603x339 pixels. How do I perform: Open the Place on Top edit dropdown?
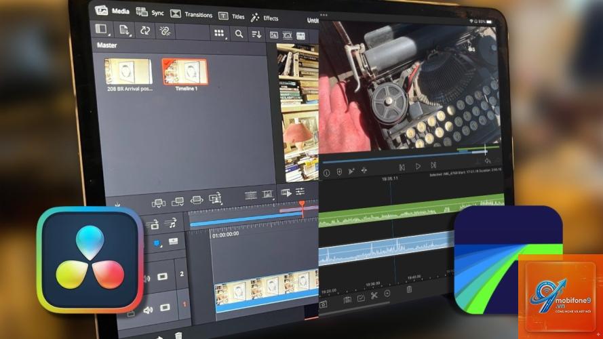(216, 199)
